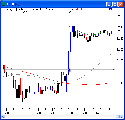
Task: Select the MA (P=200) legend label
Action: pos(83,9)
